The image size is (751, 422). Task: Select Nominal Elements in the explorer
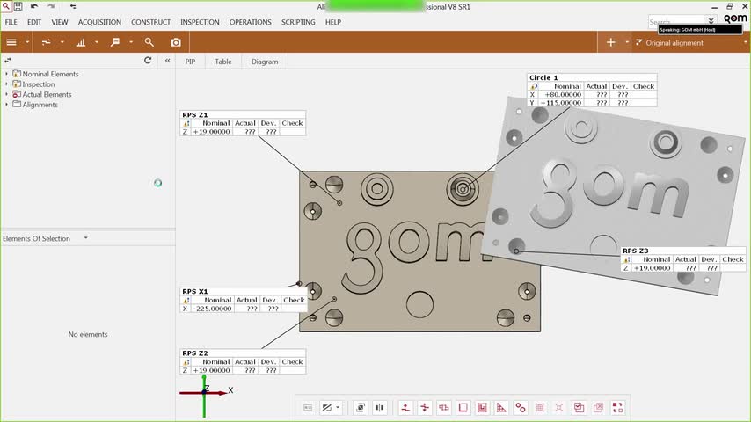50,74
